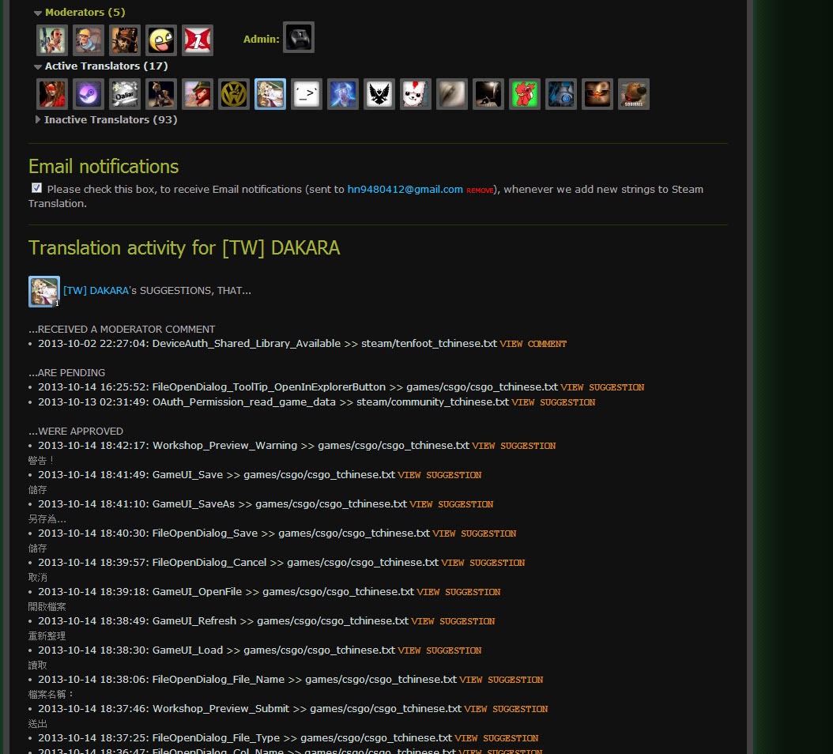Click the yellow VW logo translator avatar
Screen dimensions: 833x754
coord(234,94)
